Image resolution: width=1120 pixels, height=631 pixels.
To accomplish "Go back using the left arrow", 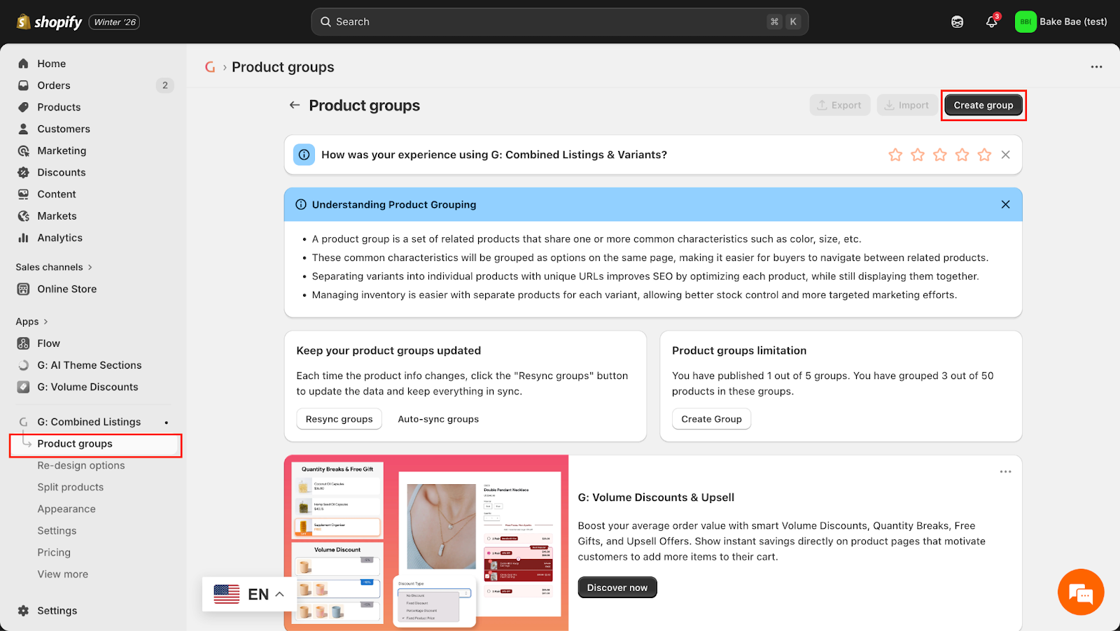I will click(295, 105).
